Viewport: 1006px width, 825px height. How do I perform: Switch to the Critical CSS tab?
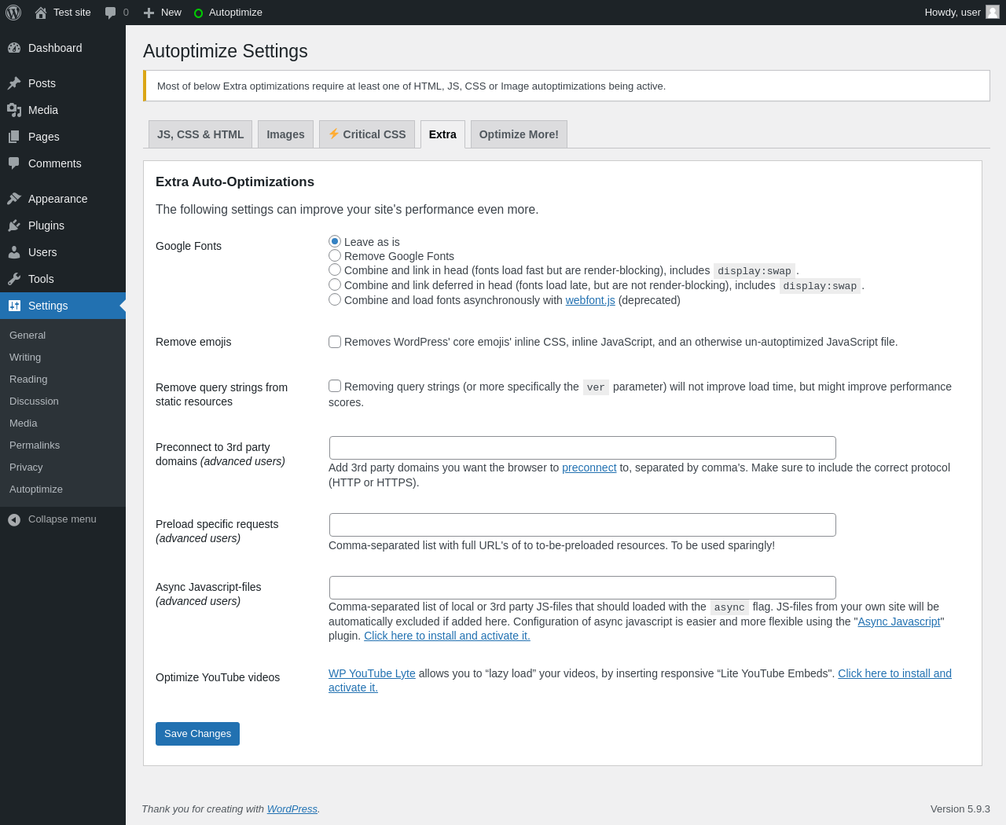coord(367,134)
